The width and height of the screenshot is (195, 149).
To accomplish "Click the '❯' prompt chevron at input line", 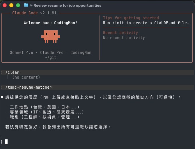I will [x=2, y=142].
